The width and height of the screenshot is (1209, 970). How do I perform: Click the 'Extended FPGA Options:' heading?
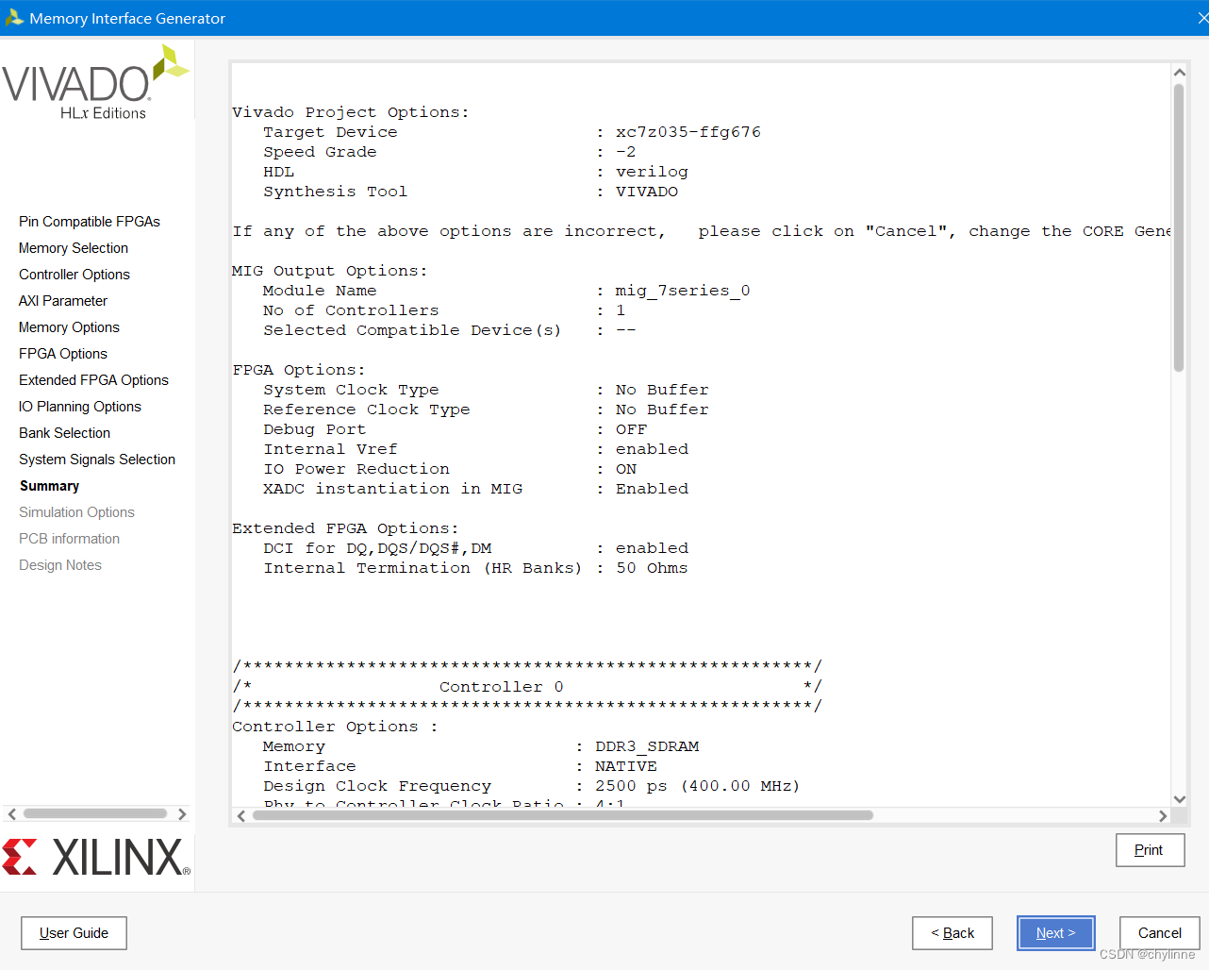coord(346,528)
